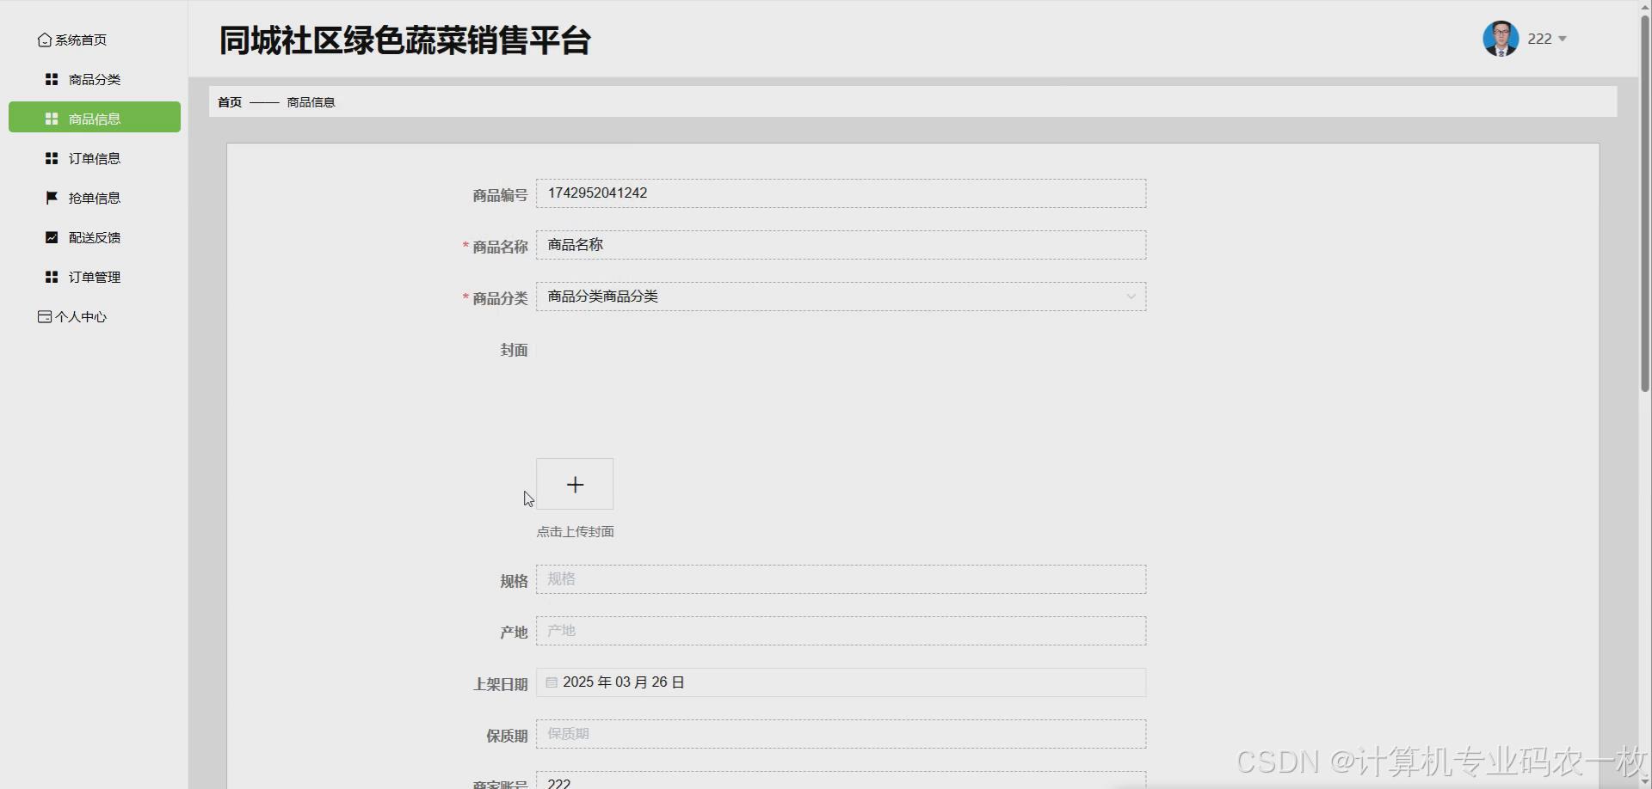Switch to 订单信息 in the sidebar
Viewport: 1652px width, 789px height.
tap(95, 158)
